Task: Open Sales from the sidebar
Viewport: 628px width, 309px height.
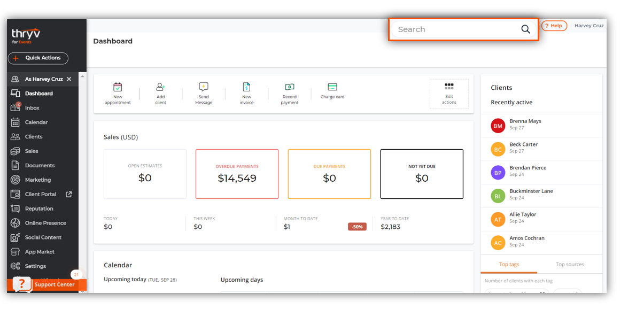Action: (x=32, y=151)
